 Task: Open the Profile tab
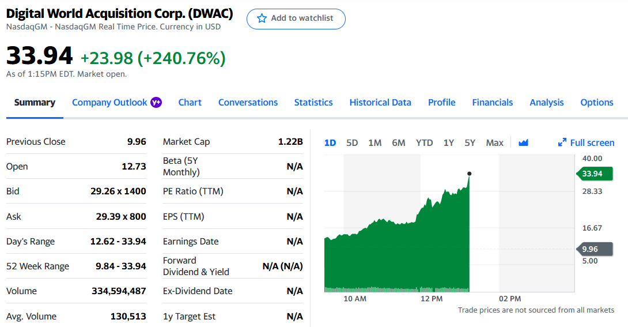point(442,103)
